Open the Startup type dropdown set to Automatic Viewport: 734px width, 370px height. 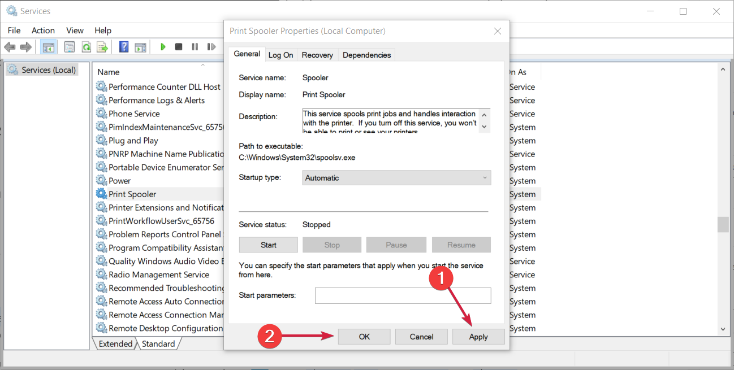pos(396,178)
